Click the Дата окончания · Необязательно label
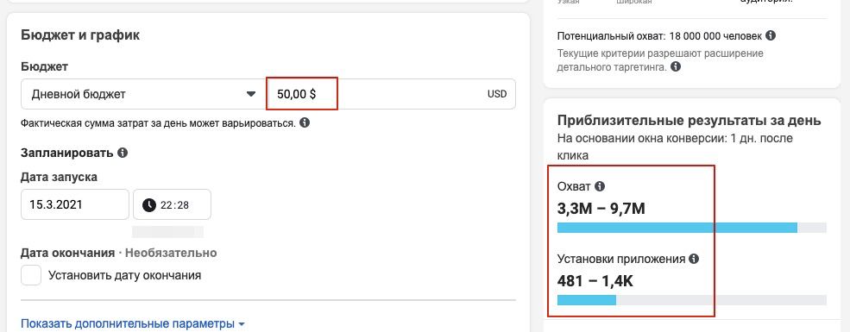 (119, 253)
